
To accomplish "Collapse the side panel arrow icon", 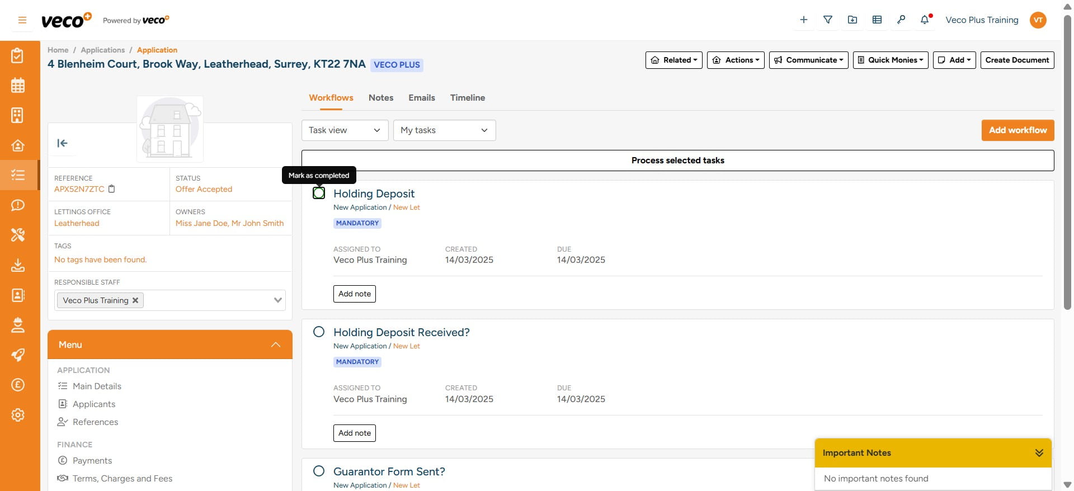I will (x=62, y=143).
